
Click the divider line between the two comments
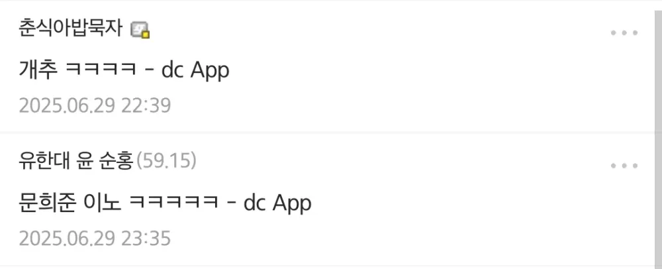(327, 133)
